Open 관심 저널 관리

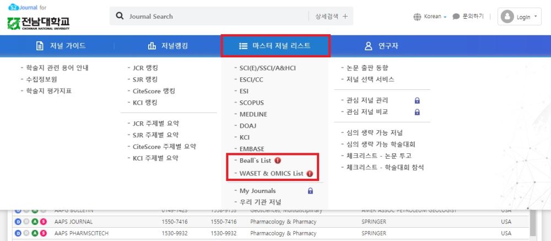pos(367,100)
